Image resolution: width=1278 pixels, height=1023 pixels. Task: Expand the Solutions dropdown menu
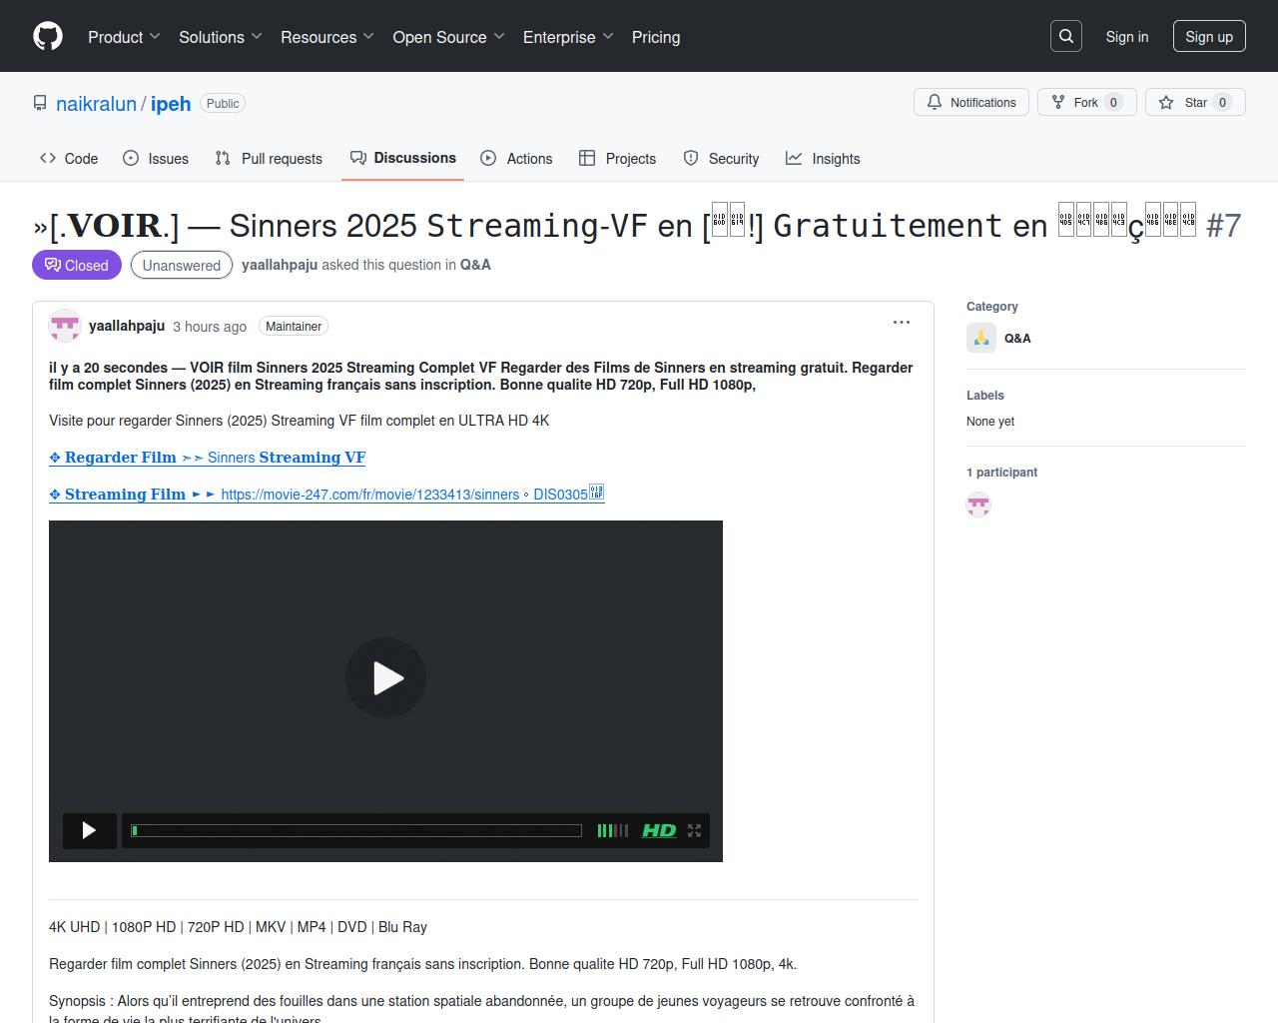point(221,37)
